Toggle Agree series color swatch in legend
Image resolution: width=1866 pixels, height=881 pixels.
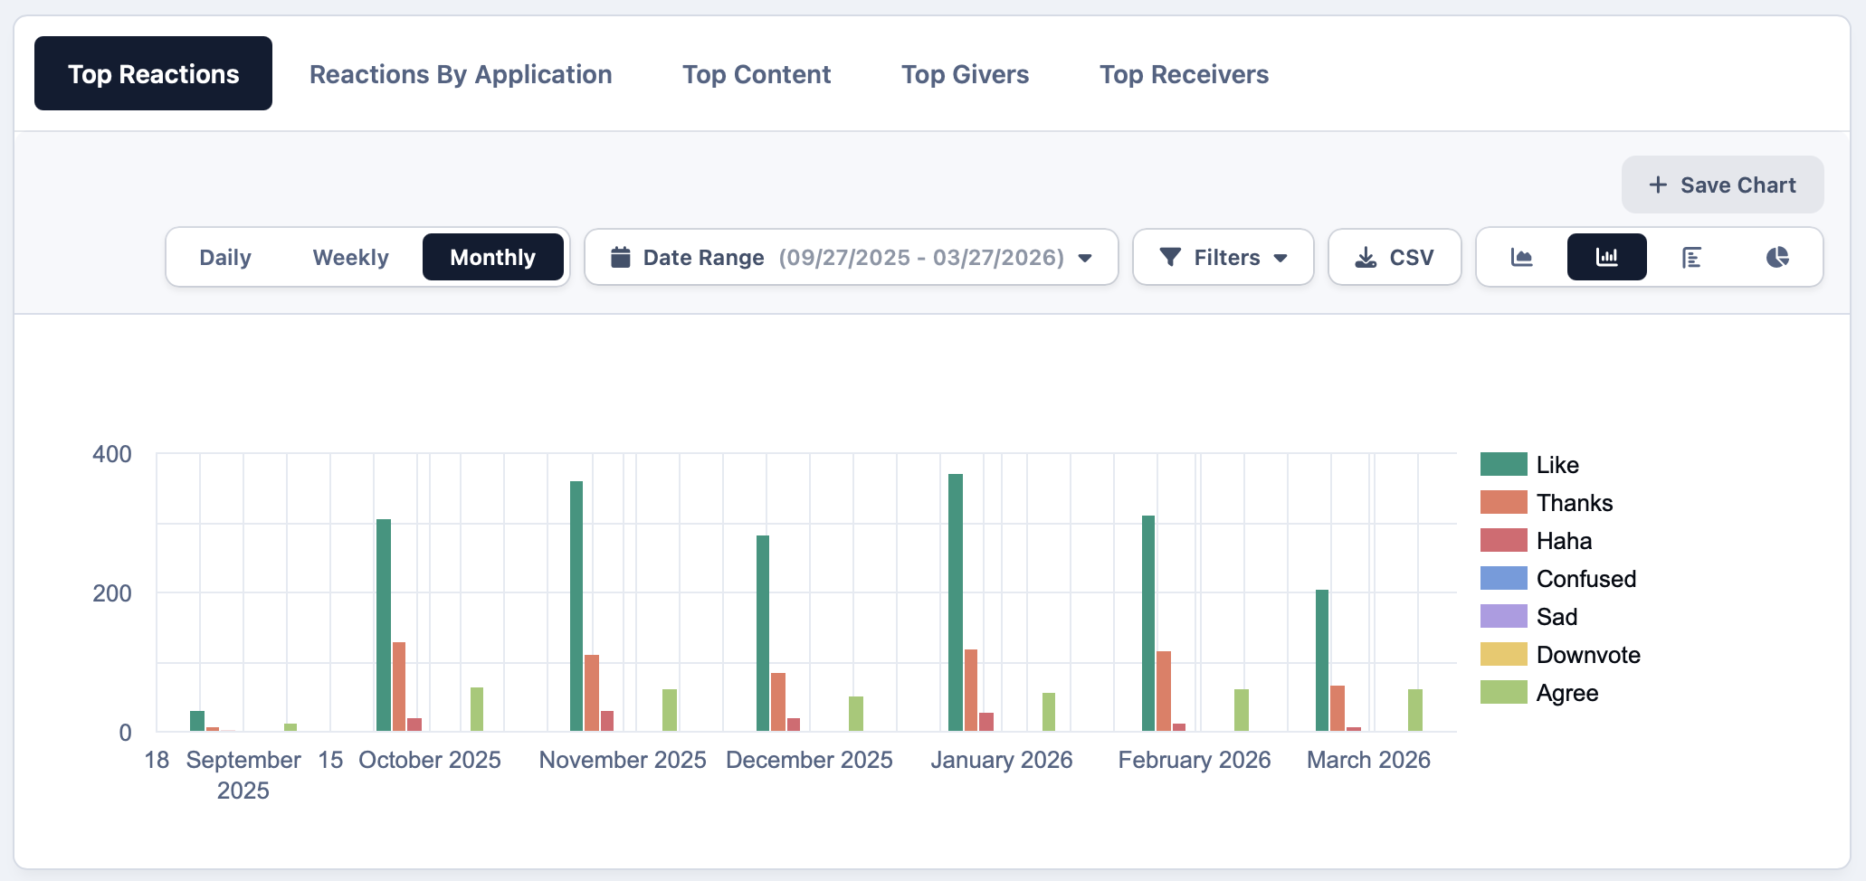point(1503,692)
